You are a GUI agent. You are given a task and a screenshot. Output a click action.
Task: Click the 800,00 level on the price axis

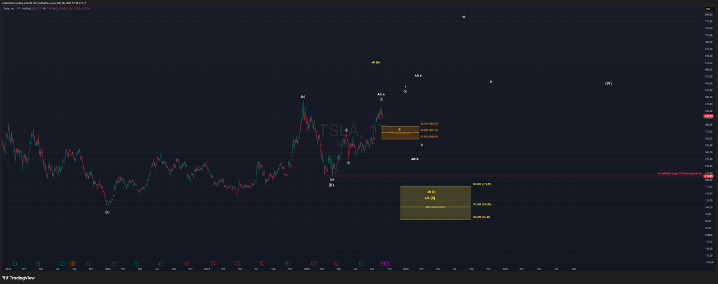708,15
